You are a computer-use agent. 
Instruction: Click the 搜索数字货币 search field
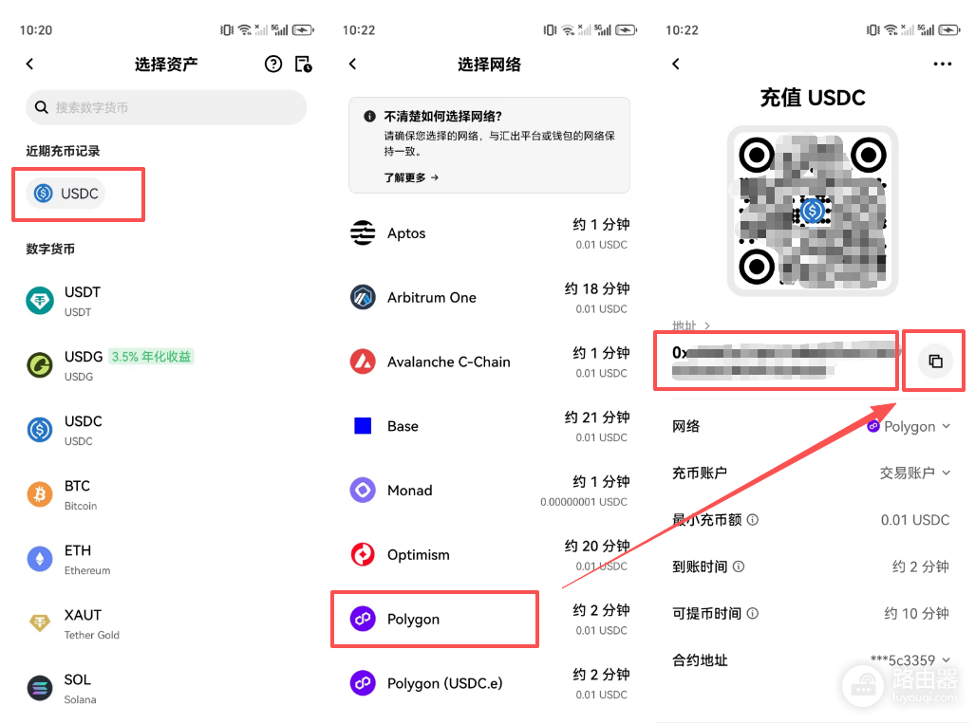(x=166, y=107)
